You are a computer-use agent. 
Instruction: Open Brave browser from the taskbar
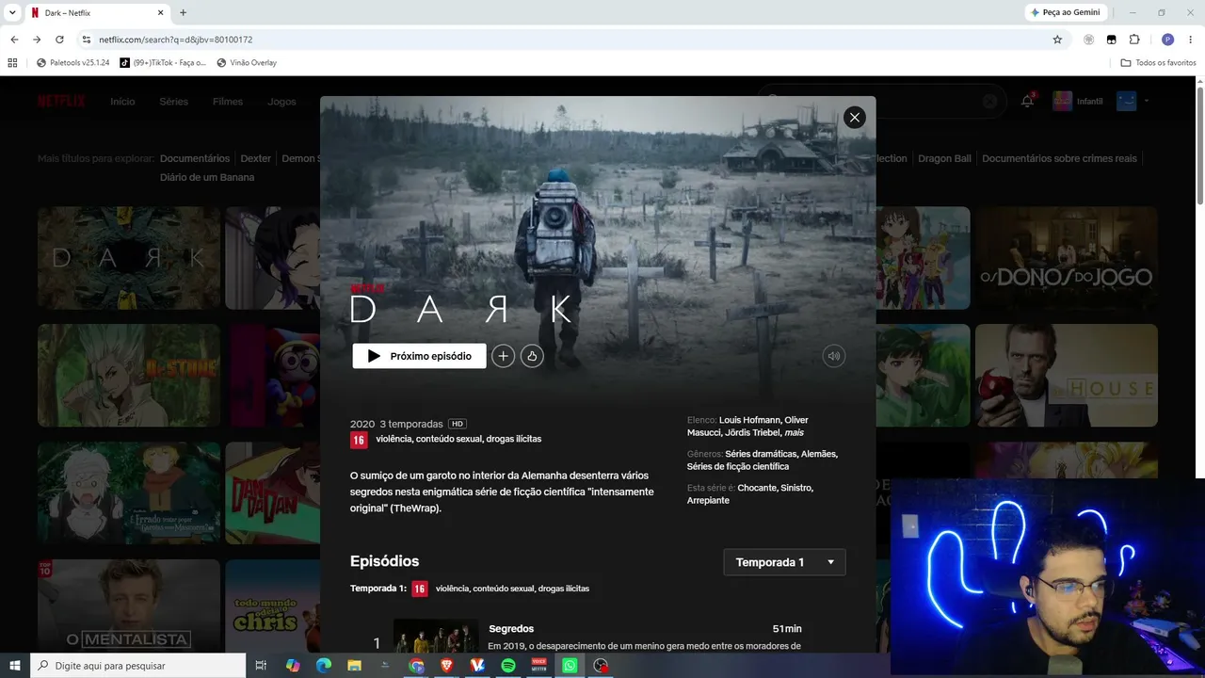pos(447,666)
